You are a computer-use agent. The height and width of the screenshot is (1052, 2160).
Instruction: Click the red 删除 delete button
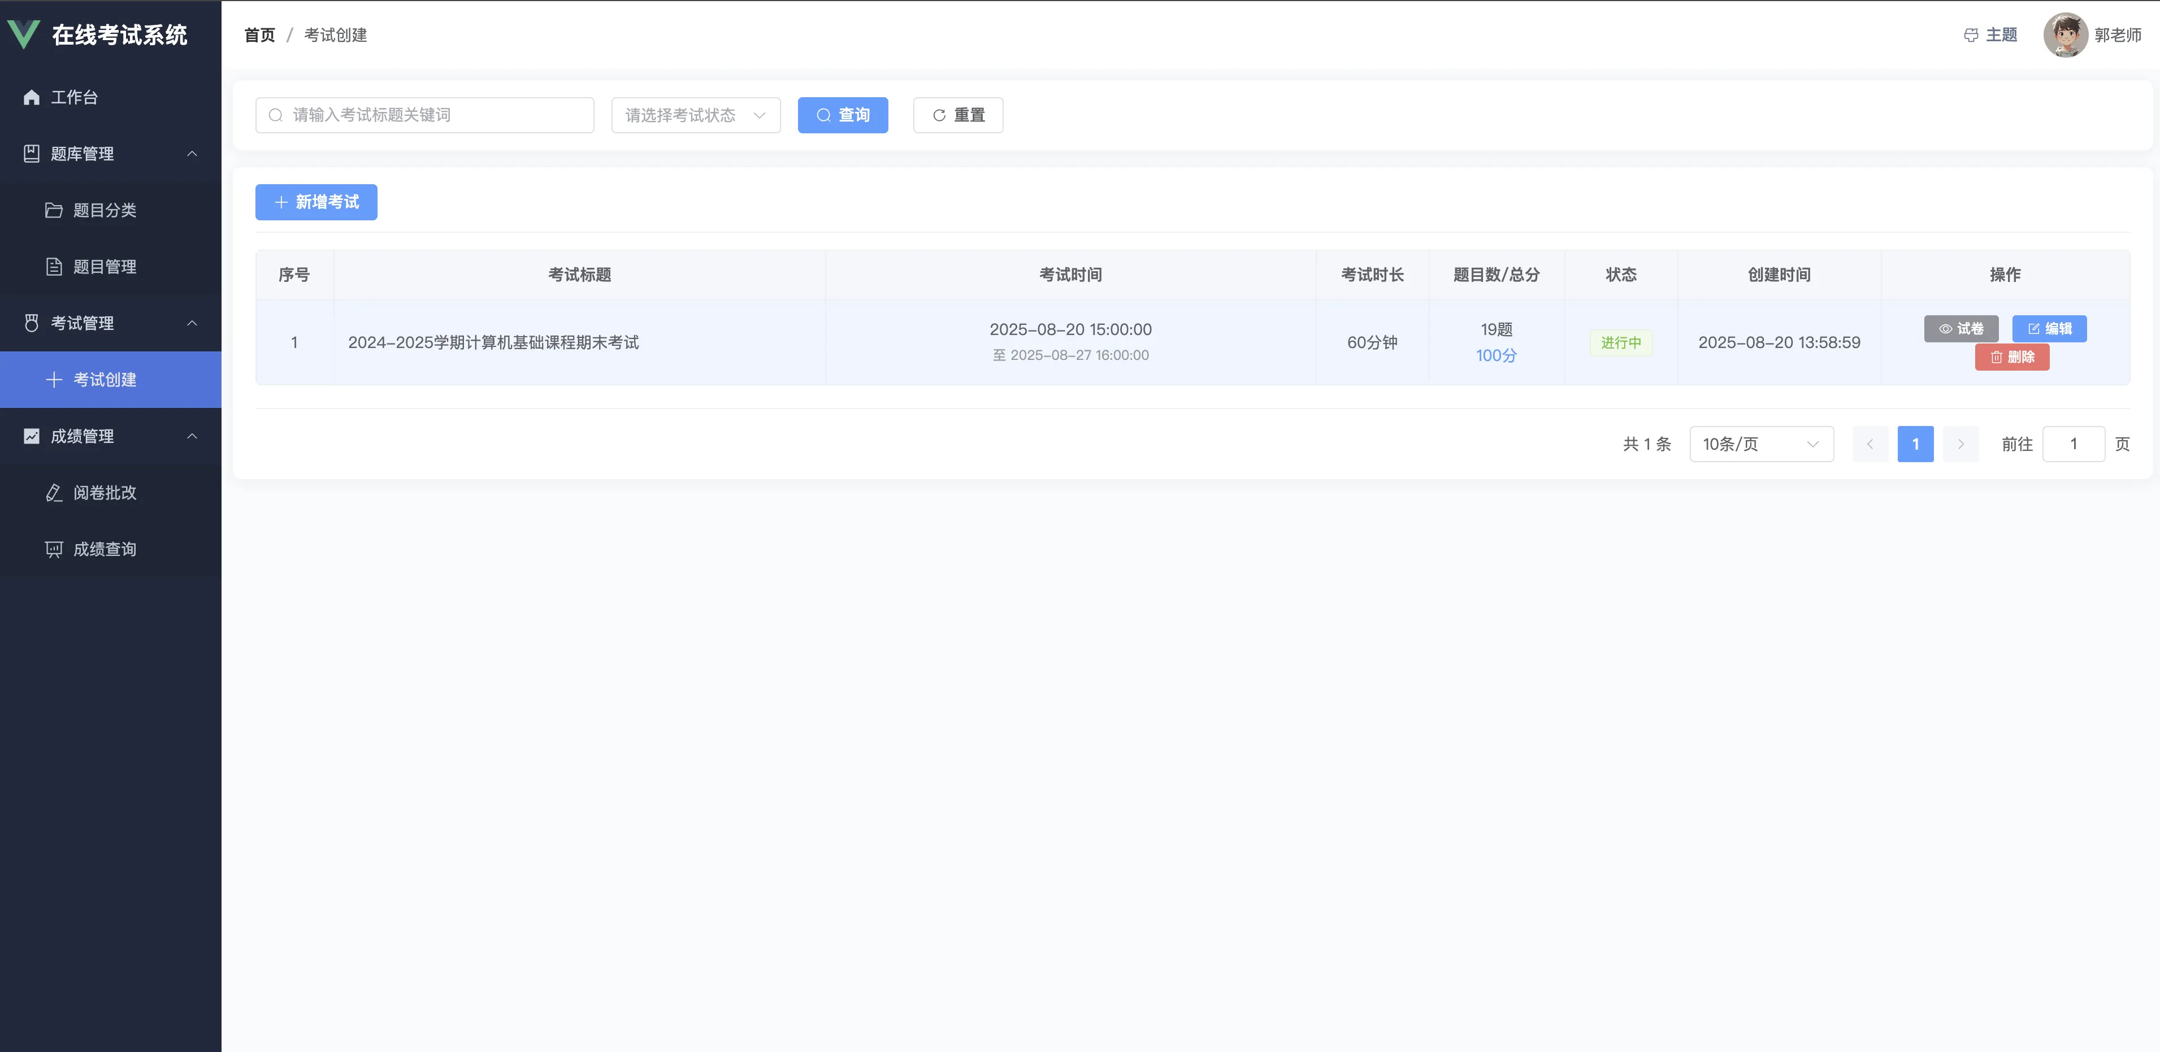tap(2011, 357)
